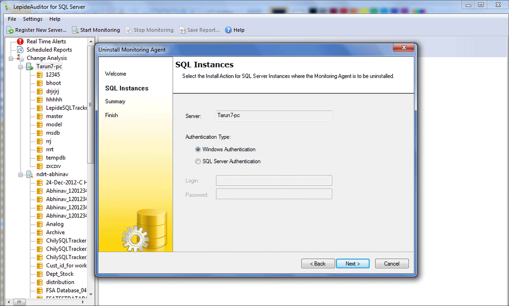Select the Finish step in the wizard sidebar
509x306 pixels.
click(112, 115)
